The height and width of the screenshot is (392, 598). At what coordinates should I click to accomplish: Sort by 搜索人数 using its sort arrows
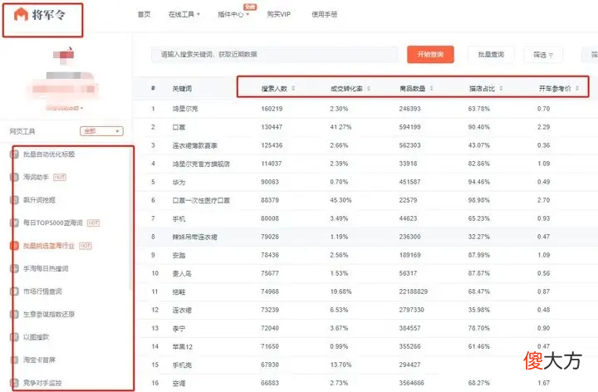[x=293, y=89]
